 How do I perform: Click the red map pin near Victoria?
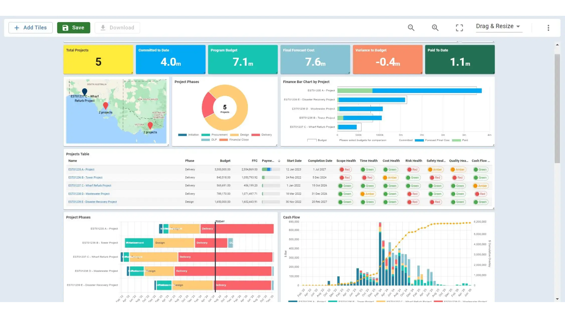(150, 125)
